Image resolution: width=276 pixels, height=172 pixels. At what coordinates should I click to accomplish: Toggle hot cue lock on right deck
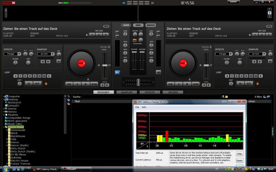tap(250, 35)
